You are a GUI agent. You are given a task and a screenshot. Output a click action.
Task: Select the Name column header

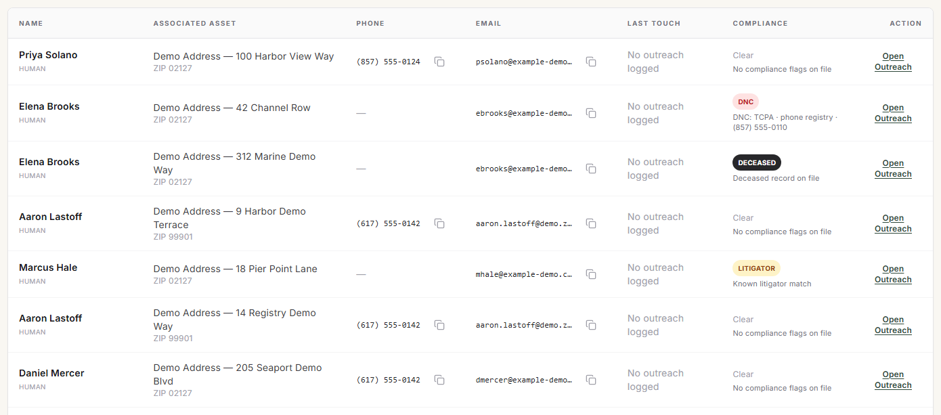click(30, 23)
